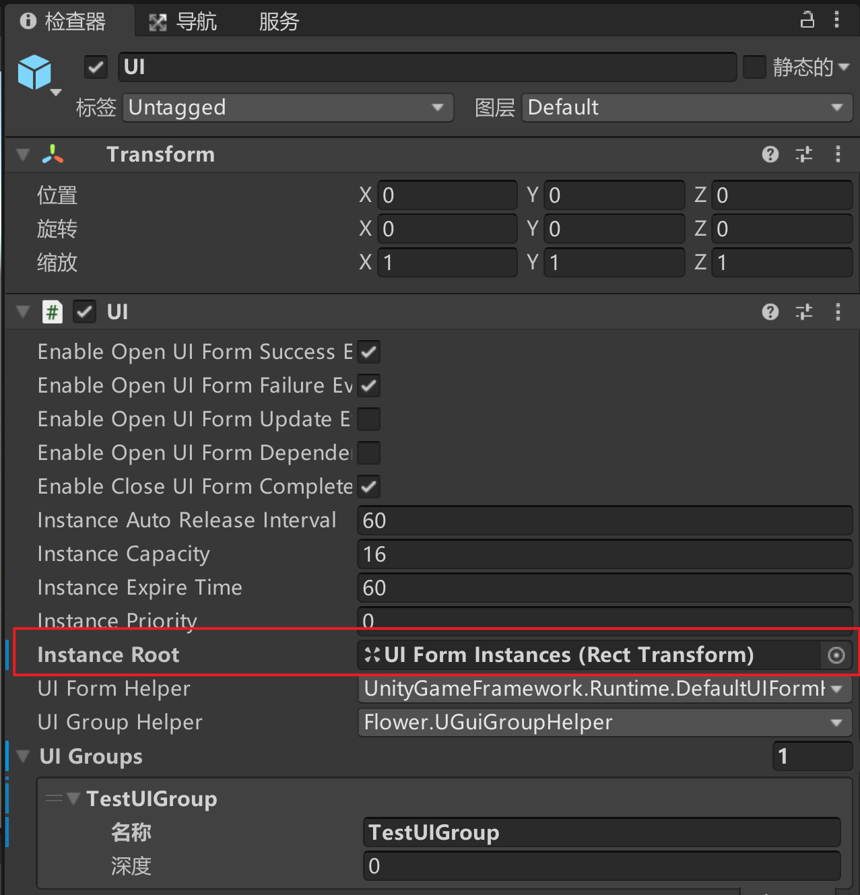This screenshot has width=860, height=895.
Task: Open UI script's more options menu
Action: click(838, 312)
